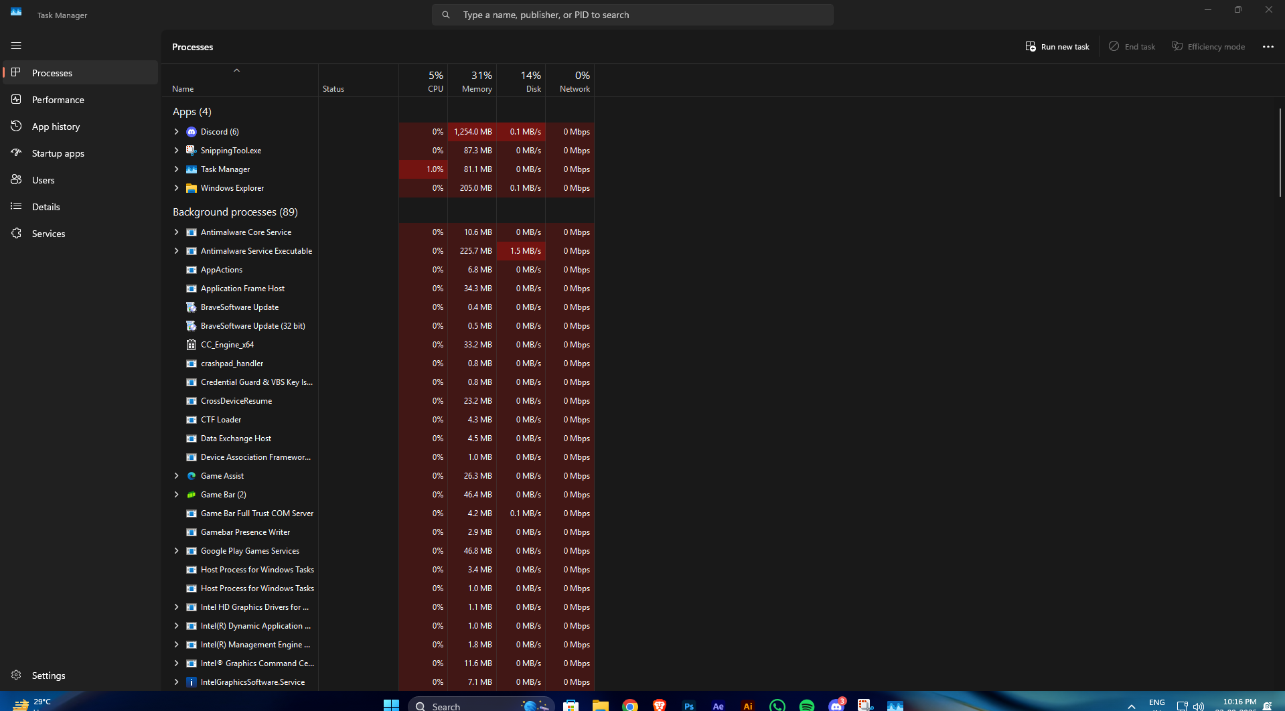Expand Intel HD Graphics Drivers row
The image size is (1285, 711).
pos(176,607)
